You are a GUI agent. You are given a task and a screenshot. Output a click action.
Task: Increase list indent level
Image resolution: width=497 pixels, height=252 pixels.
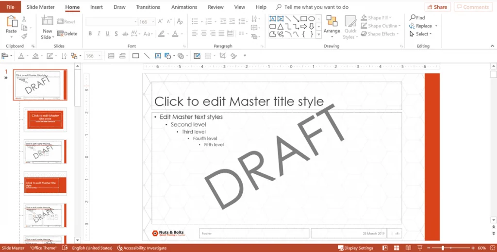pyautogui.click(x=232, y=21)
